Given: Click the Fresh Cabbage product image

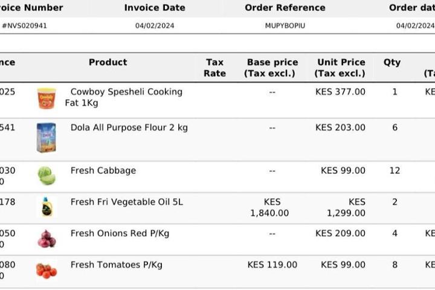Looking at the screenshot, I should (47, 176).
